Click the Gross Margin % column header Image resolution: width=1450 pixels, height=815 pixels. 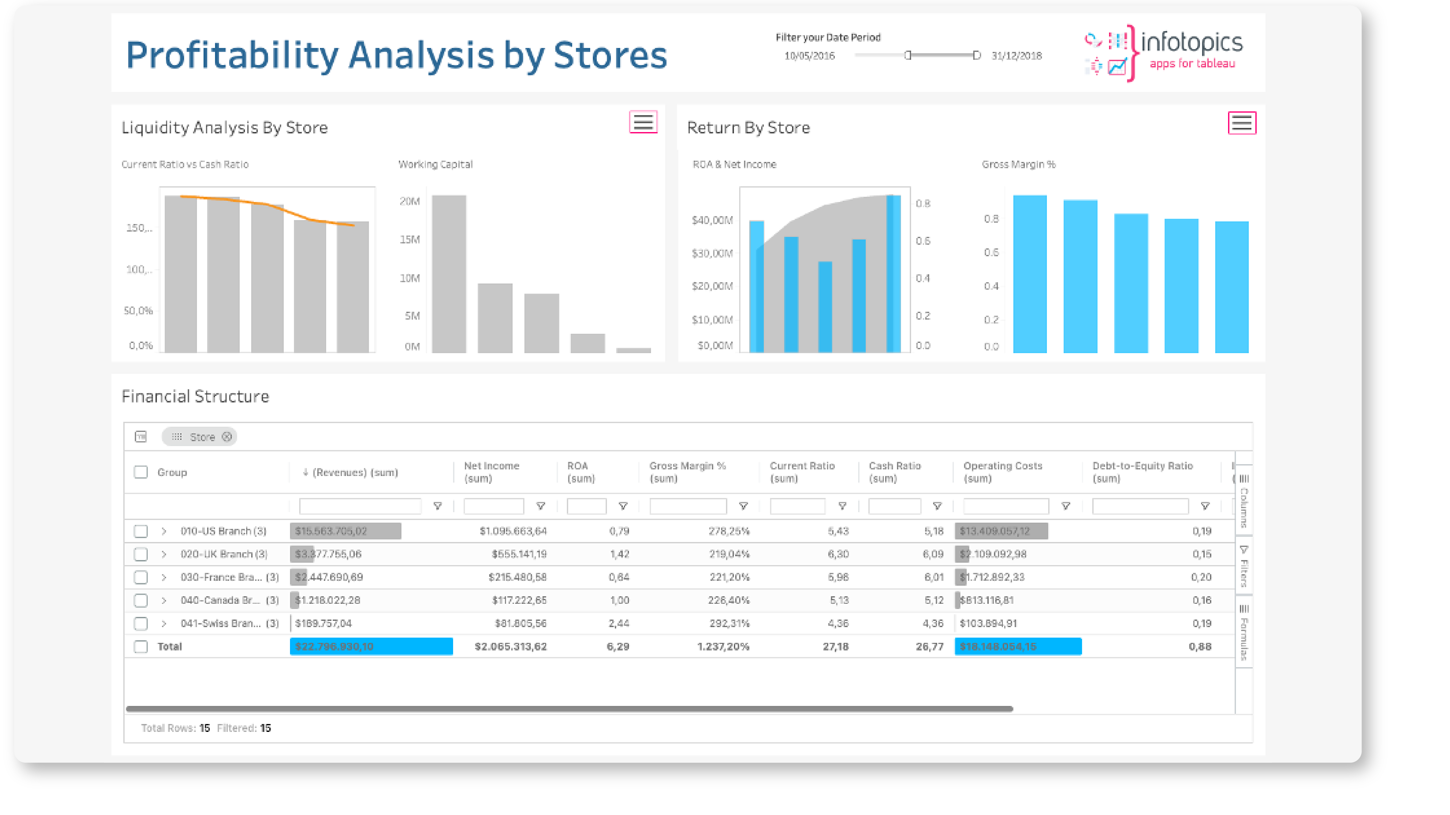tap(687, 472)
